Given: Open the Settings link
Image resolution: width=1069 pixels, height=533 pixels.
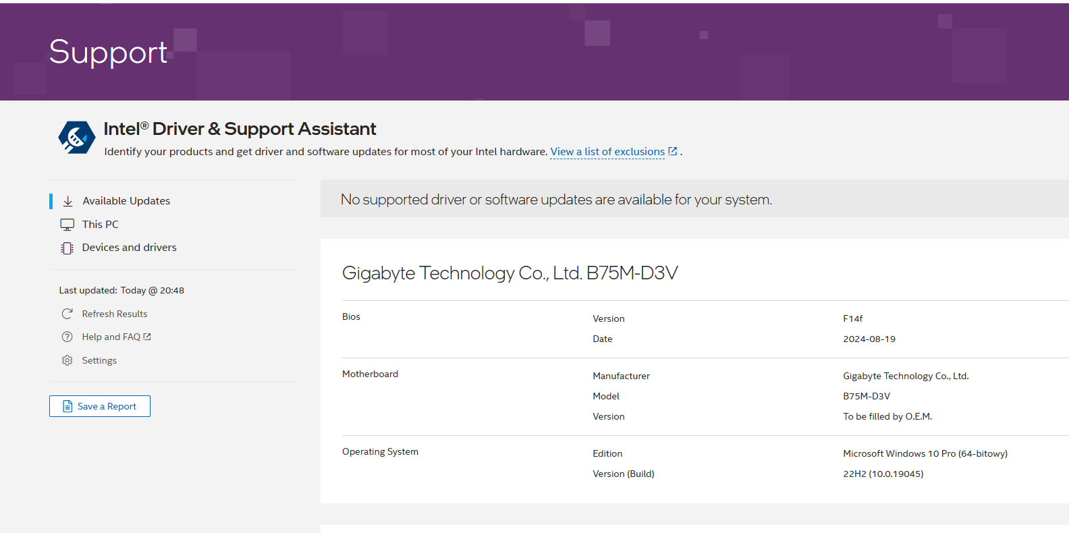Looking at the screenshot, I should (x=99, y=360).
